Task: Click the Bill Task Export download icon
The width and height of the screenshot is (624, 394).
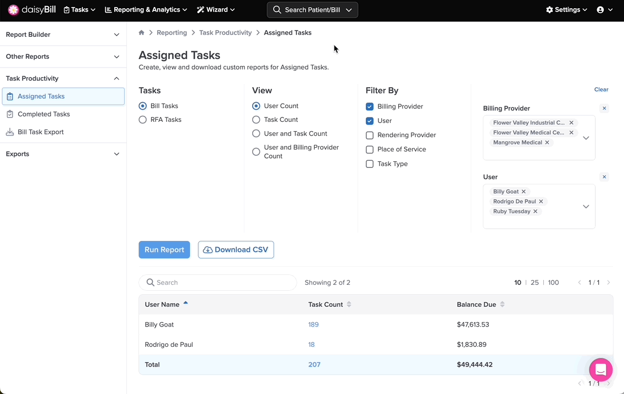Action: click(10, 132)
